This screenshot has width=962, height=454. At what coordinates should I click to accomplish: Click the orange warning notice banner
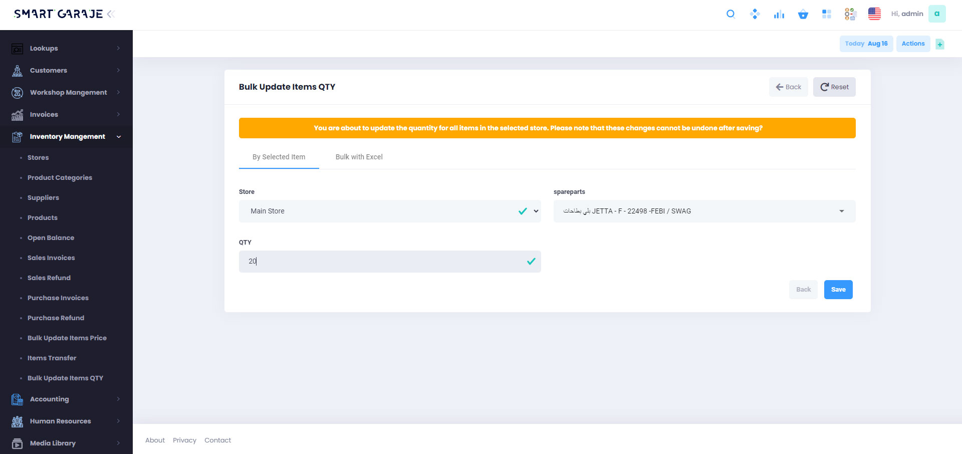pyautogui.click(x=547, y=128)
